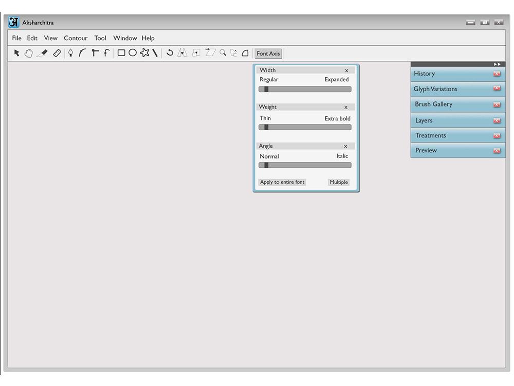The height and width of the screenshot is (386, 514).
Task: Select the T-shaped corner point tool
Action: (x=95, y=53)
